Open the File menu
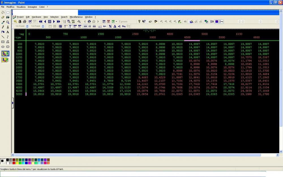Image resolution: width=283 pixels, height=177 pixels. [x=3, y=7]
